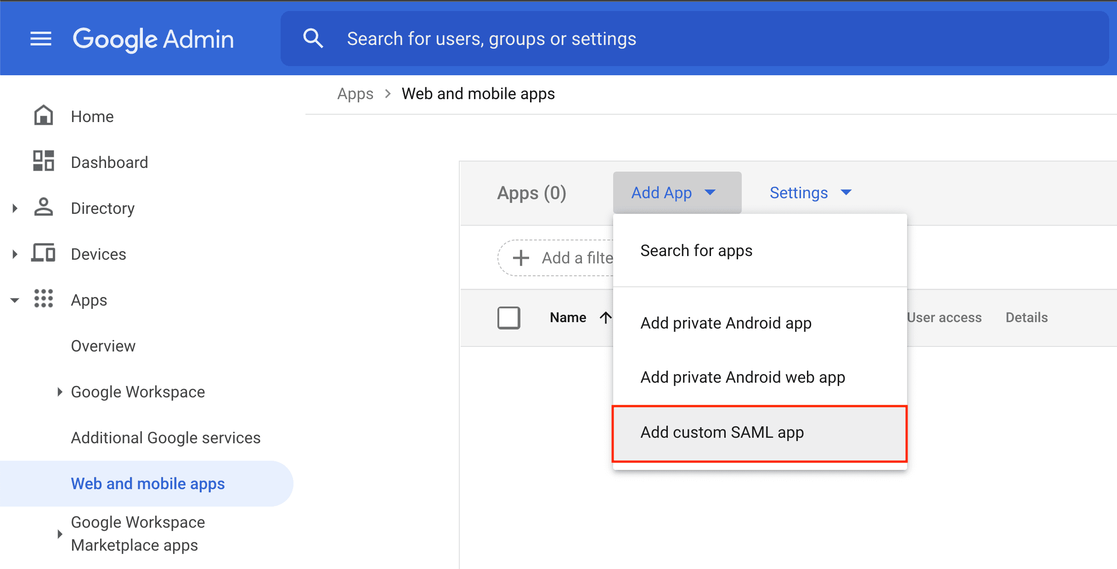
Task: Click the search magnifier icon
Action: [313, 39]
